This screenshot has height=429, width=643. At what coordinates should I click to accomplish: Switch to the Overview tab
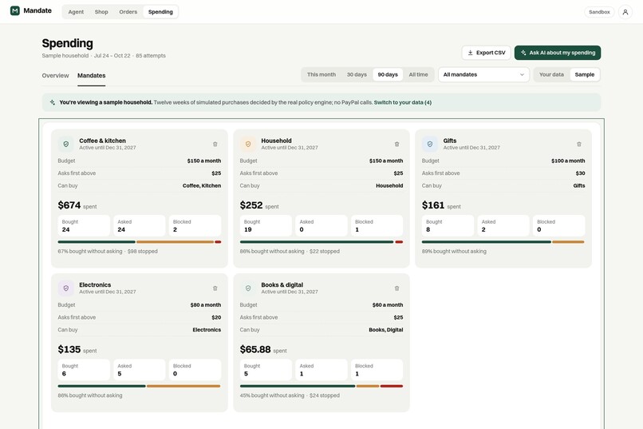[55, 76]
